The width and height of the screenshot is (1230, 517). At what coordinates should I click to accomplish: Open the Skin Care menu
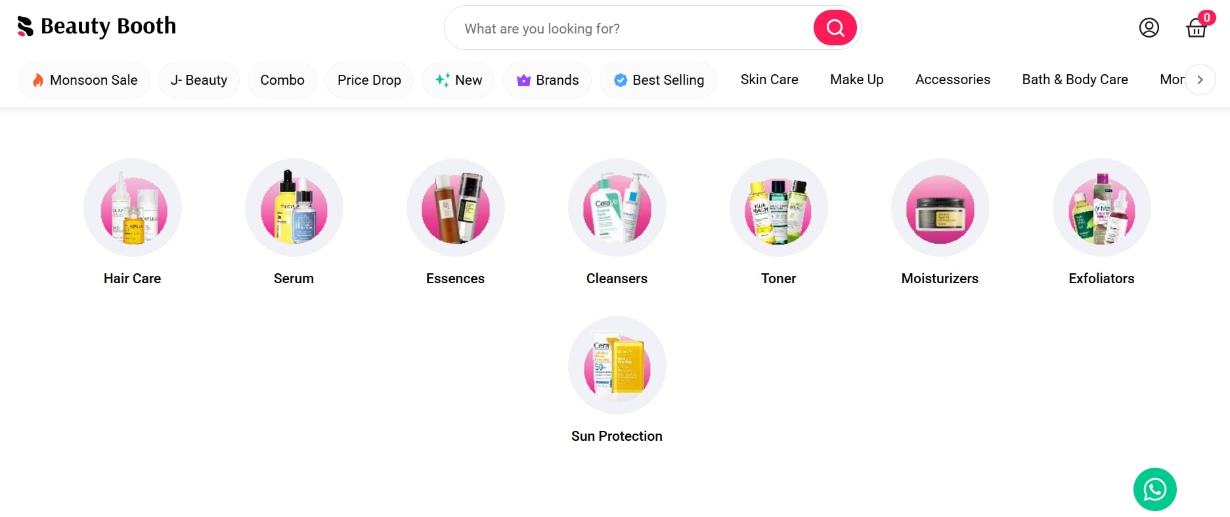[x=769, y=79]
